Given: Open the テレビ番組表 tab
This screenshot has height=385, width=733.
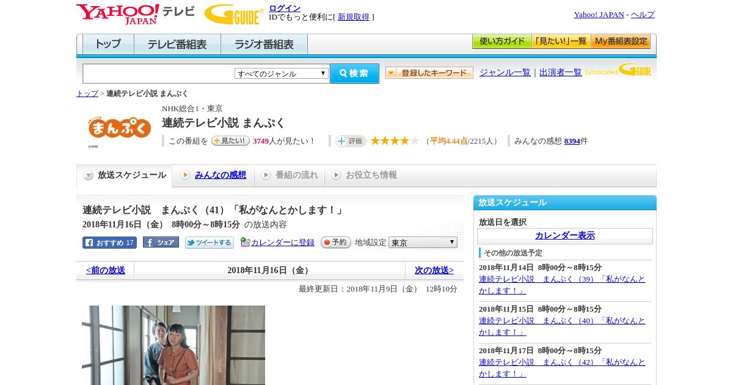Looking at the screenshot, I should [177, 44].
